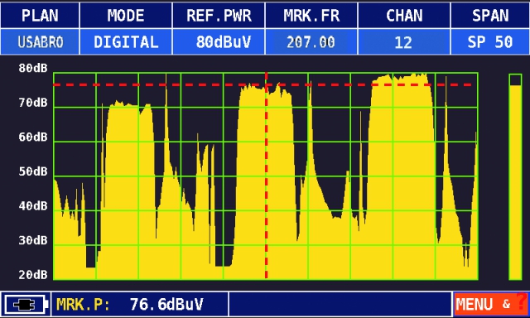Open the MENU & button
The image size is (530, 318).
click(x=490, y=304)
